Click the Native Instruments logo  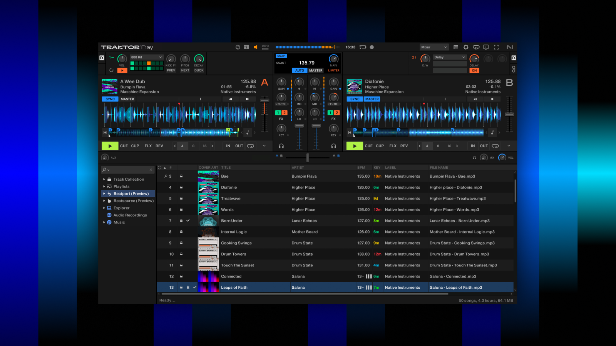pyautogui.click(x=510, y=47)
